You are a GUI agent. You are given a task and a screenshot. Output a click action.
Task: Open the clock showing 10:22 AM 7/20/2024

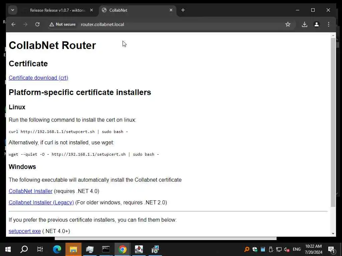tap(313, 249)
